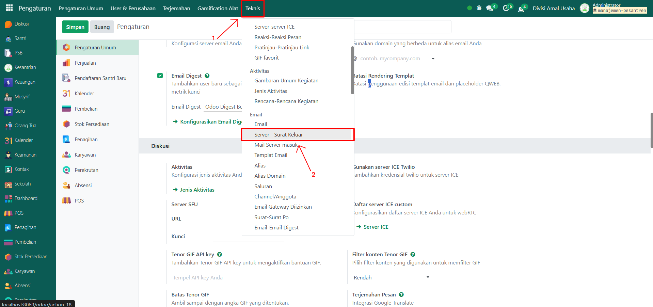Follow the Server ICE link
653x307 pixels.
pyautogui.click(x=376, y=227)
